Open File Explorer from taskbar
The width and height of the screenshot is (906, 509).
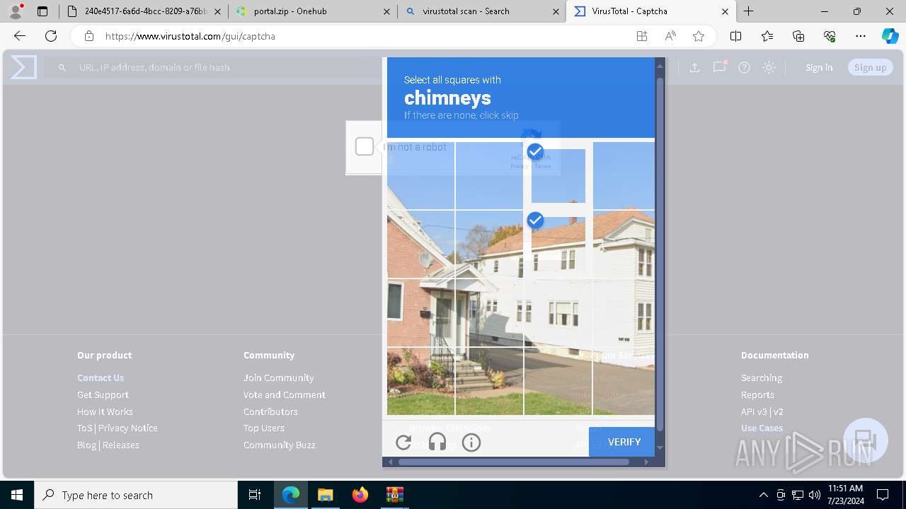pos(325,495)
